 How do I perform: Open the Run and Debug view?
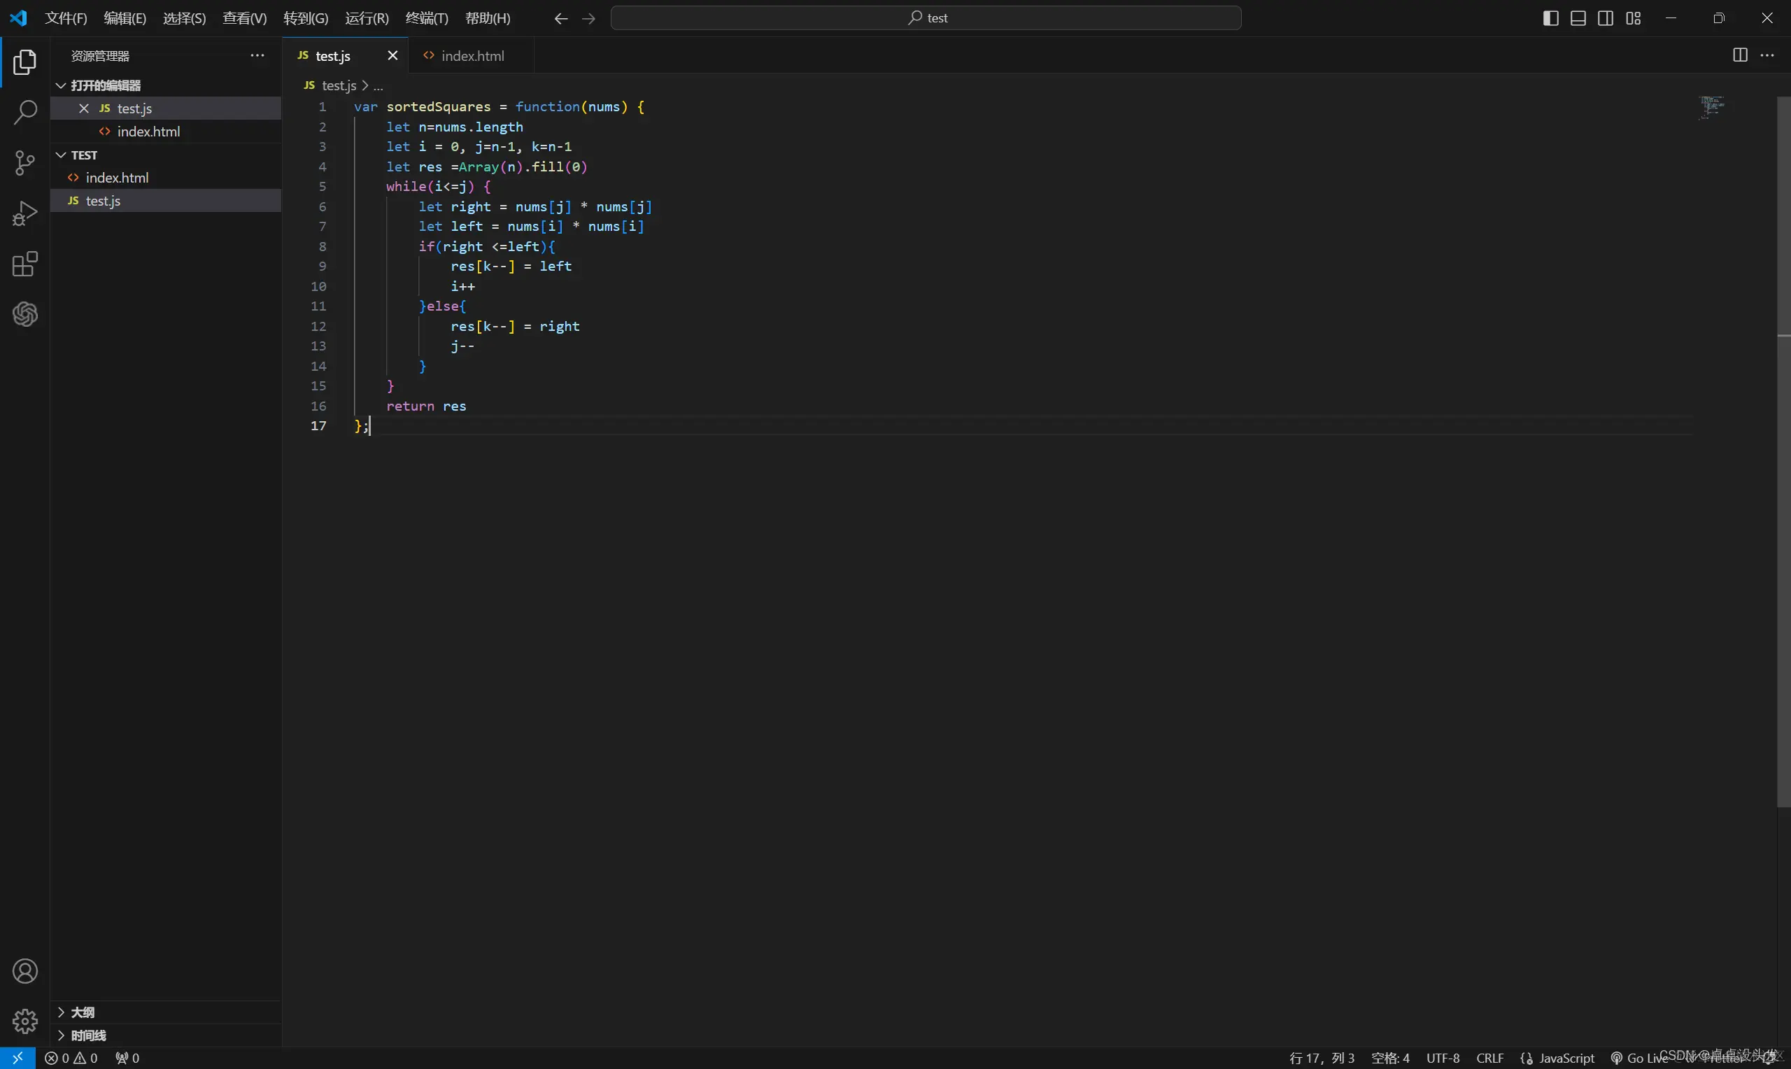[25, 214]
